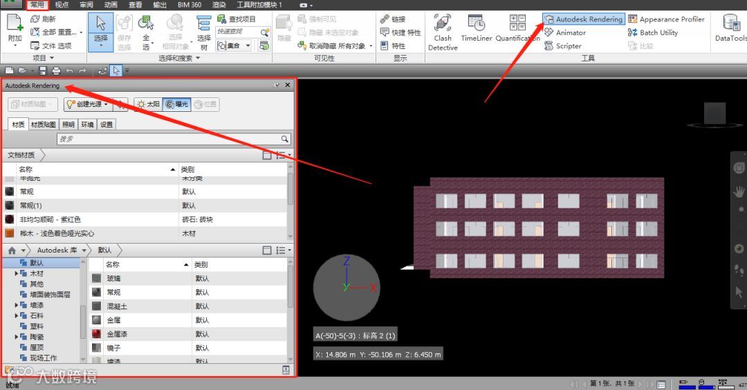
Task: Select the 桦木 wood material swatch
Action: (x=10, y=233)
